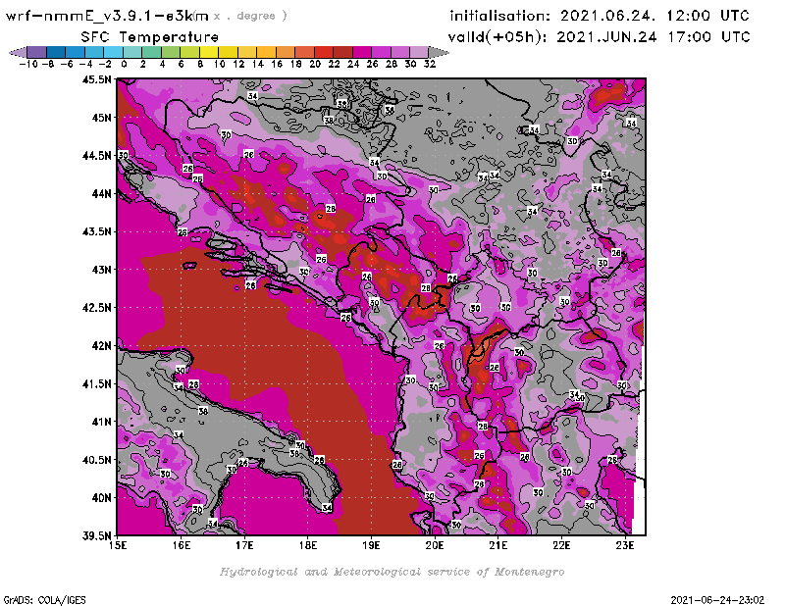Image resolution: width=785 pixels, height=606 pixels.
Task: Pick the cyan -2 to 0 legend swatch
Action: (x=113, y=52)
